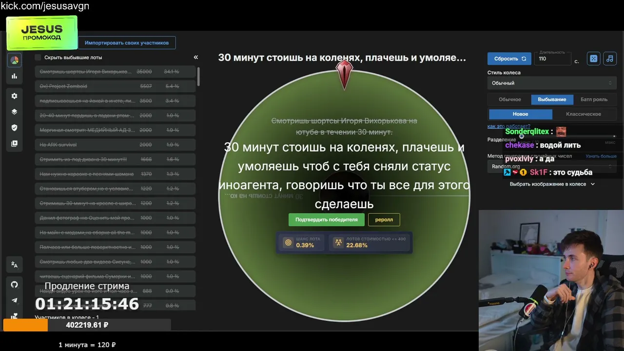Click lot row 'Дания фотограф'

tap(115, 218)
